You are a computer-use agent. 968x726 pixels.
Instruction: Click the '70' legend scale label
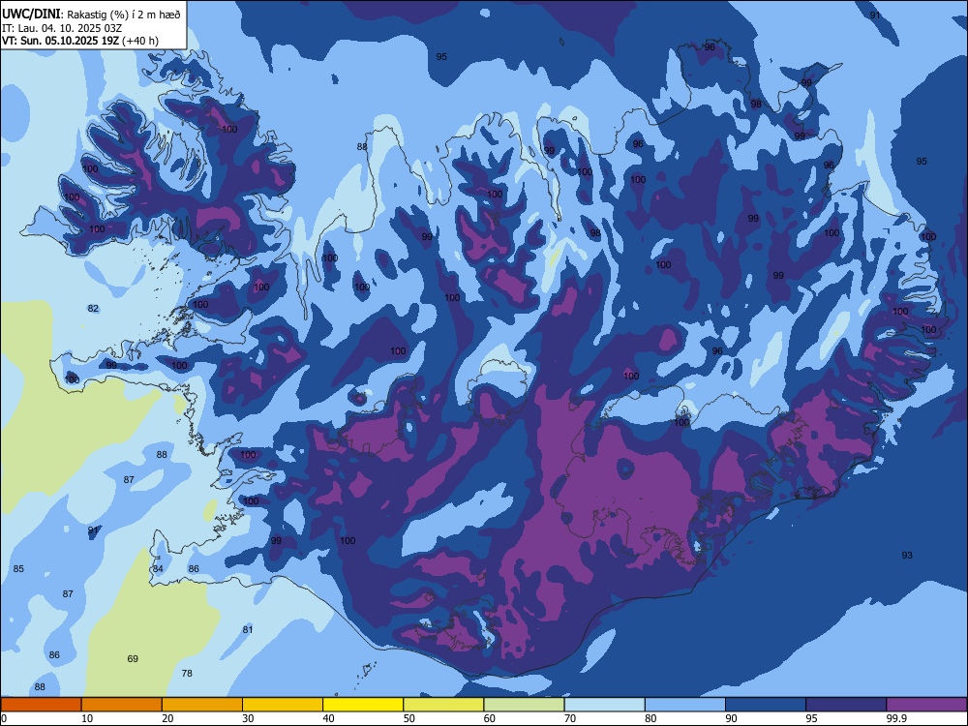(570, 718)
